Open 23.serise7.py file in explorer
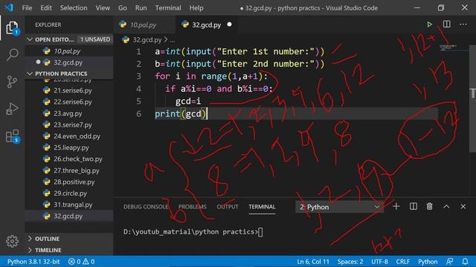 coord(69,125)
